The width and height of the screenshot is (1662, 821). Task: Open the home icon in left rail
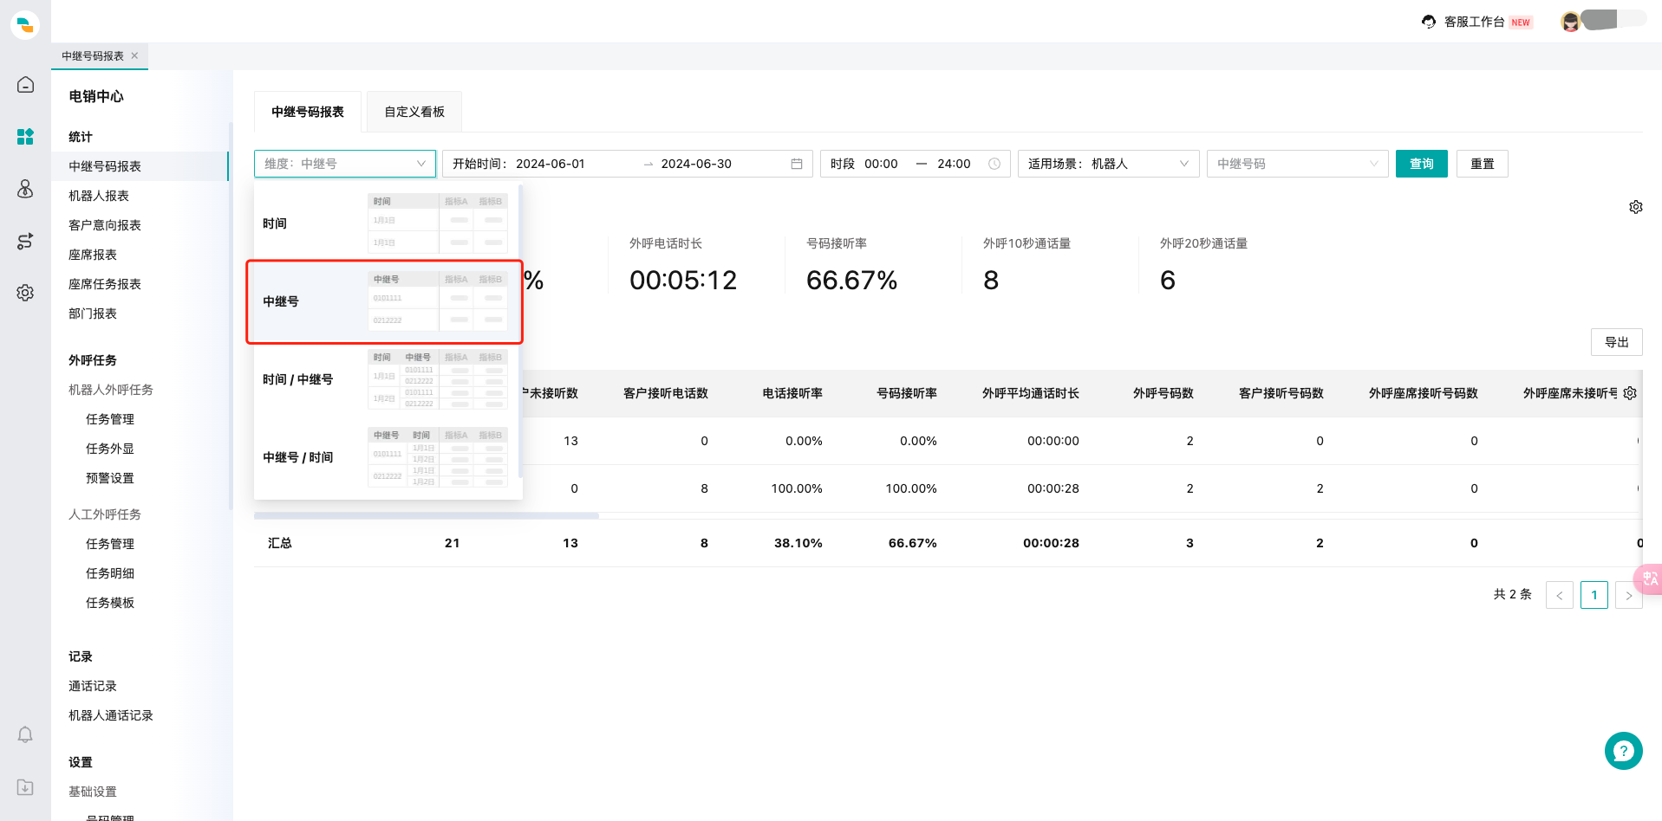[x=25, y=85]
